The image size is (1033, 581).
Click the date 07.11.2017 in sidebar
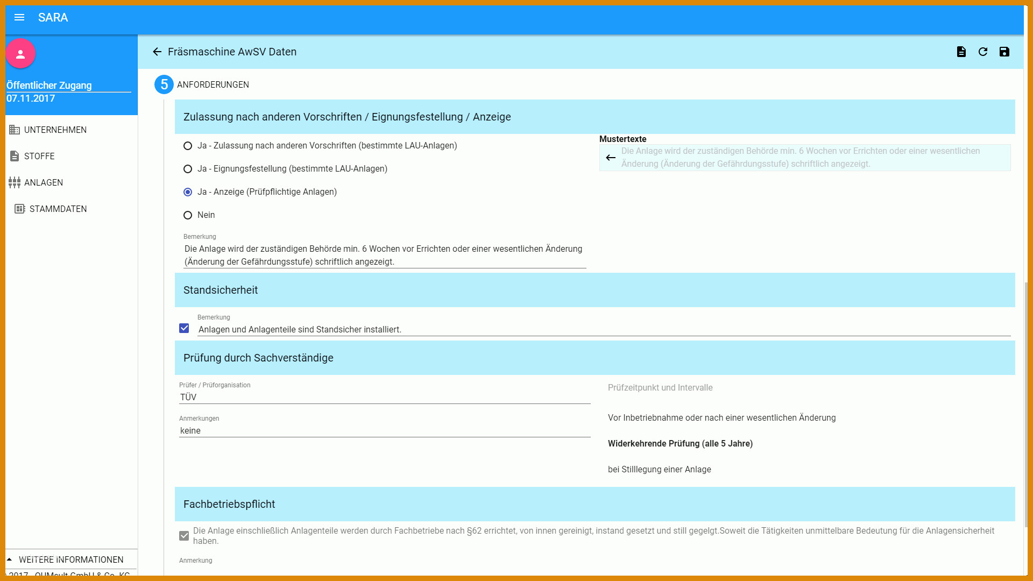(31, 98)
